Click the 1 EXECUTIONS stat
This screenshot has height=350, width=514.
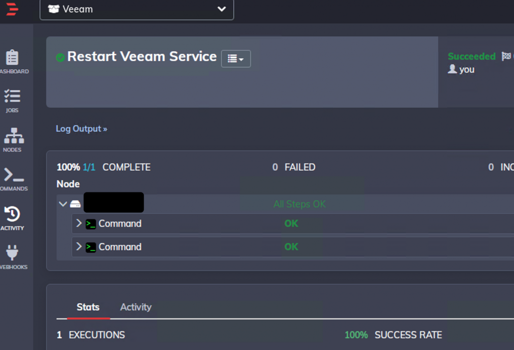pyautogui.click(x=91, y=335)
